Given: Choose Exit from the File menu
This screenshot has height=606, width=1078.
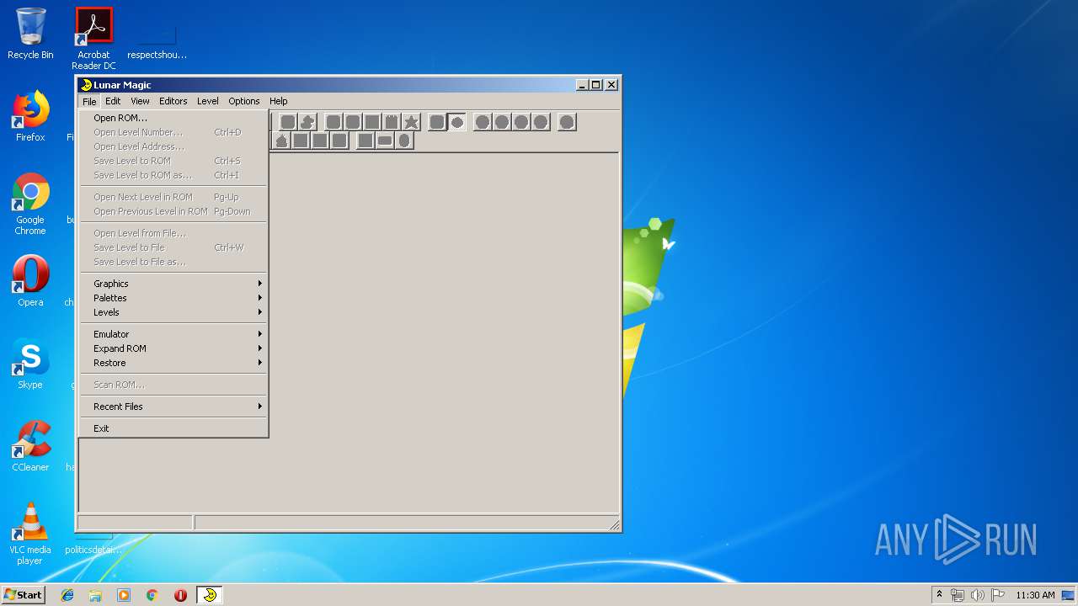Looking at the screenshot, I should point(173,428).
